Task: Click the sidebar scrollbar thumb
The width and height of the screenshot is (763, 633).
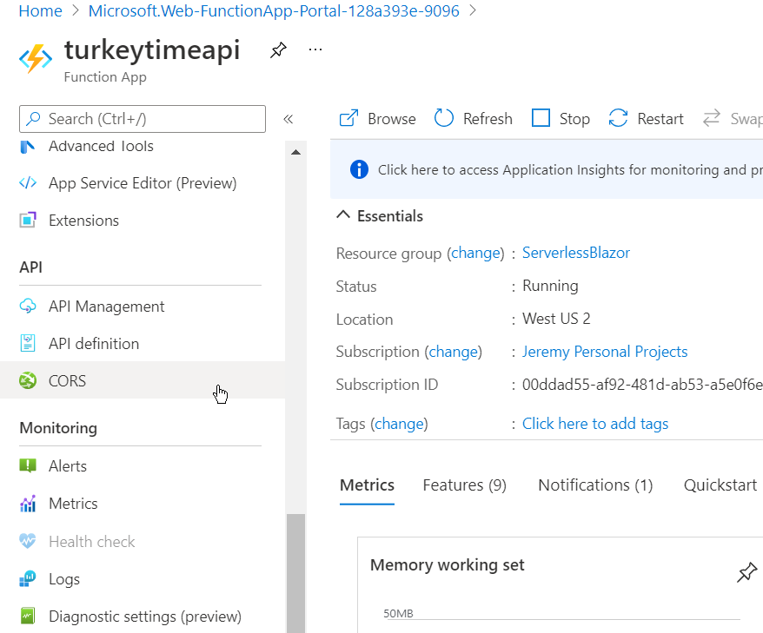Action: pyautogui.click(x=295, y=573)
